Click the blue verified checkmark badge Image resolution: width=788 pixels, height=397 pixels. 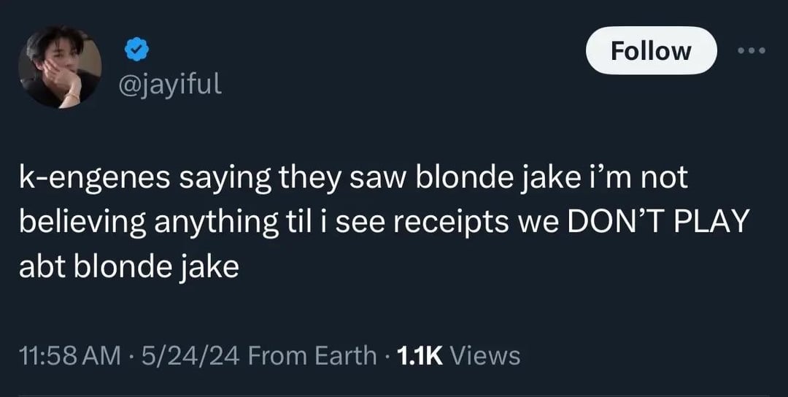(136, 50)
